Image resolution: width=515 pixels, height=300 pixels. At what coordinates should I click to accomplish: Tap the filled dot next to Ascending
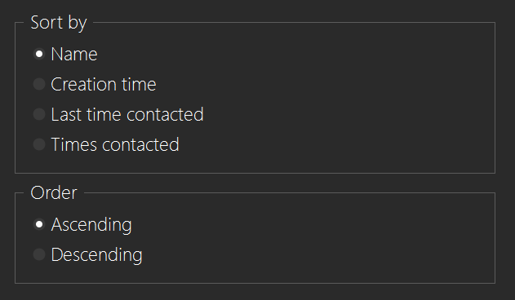pyautogui.click(x=39, y=224)
